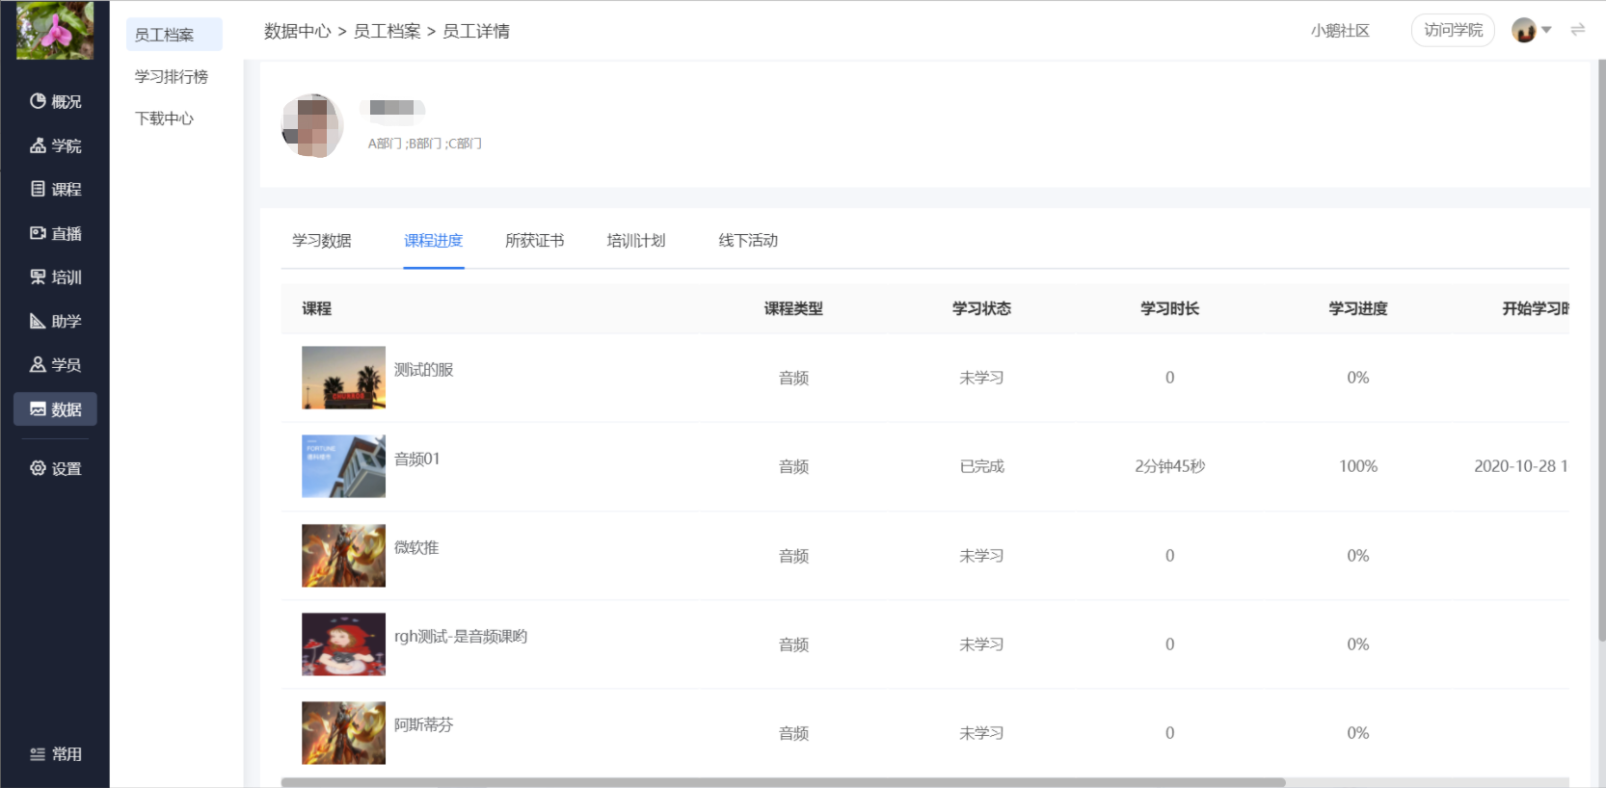The image size is (1606, 788).
Task: Select the 数据 data sidebar item
Action: click(x=55, y=409)
